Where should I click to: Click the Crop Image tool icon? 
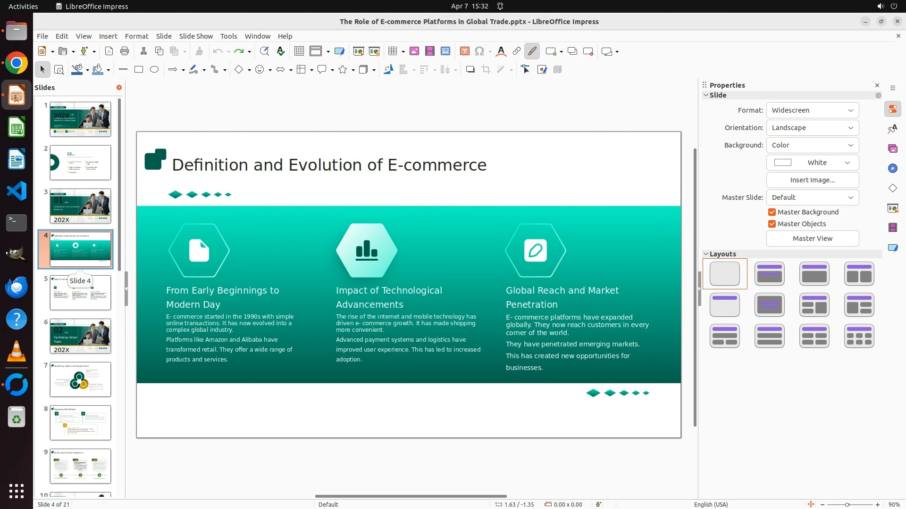point(486,70)
